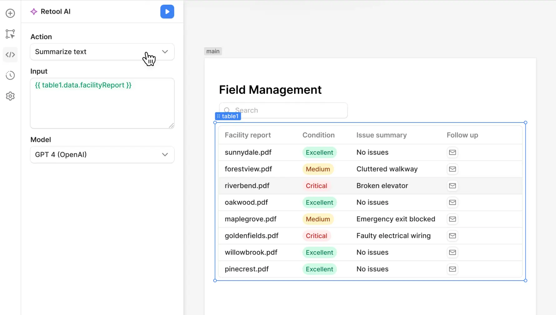Open the code editor panel
Screen dimensions: 556x315
pos(10,54)
